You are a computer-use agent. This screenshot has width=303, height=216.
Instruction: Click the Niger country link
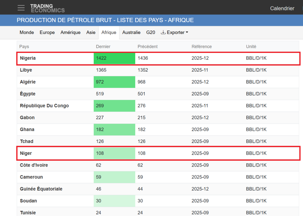tap(26, 153)
